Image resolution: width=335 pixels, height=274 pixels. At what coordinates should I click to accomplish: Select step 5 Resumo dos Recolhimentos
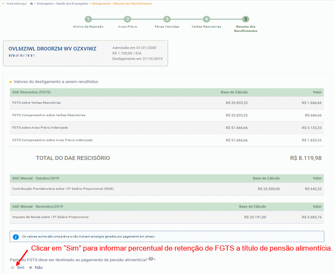(246, 19)
